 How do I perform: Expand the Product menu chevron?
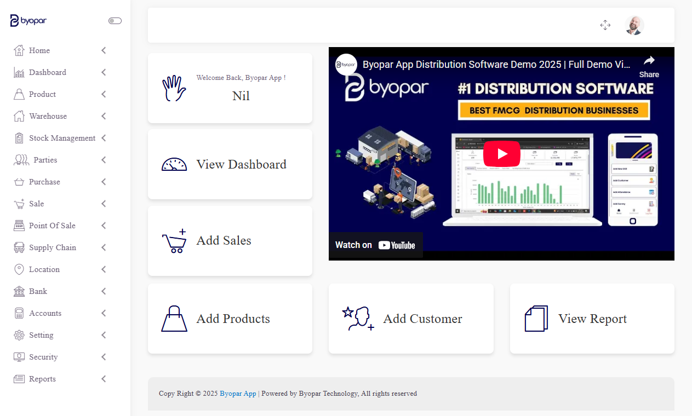pyautogui.click(x=104, y=94)
